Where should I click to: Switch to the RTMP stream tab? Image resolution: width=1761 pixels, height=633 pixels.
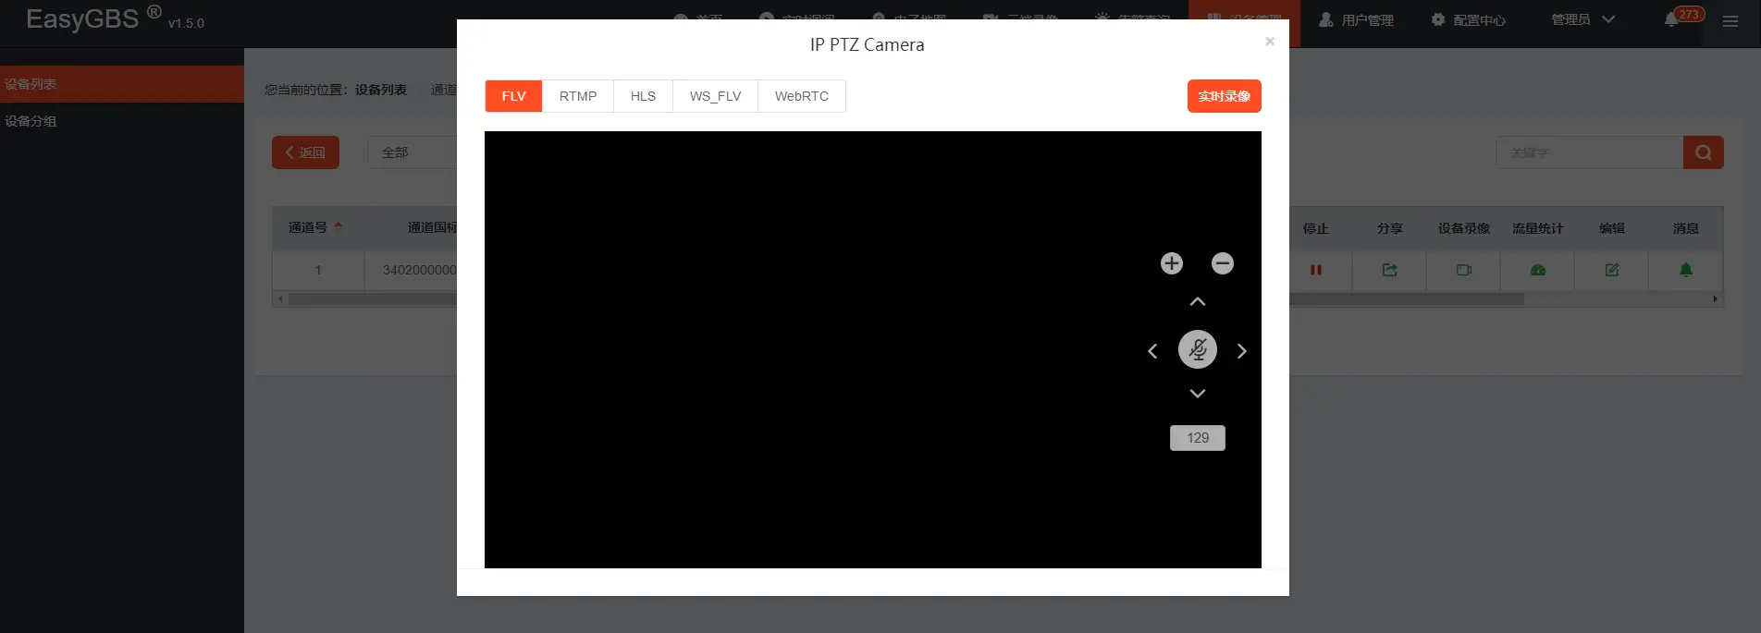click(578, 96)
